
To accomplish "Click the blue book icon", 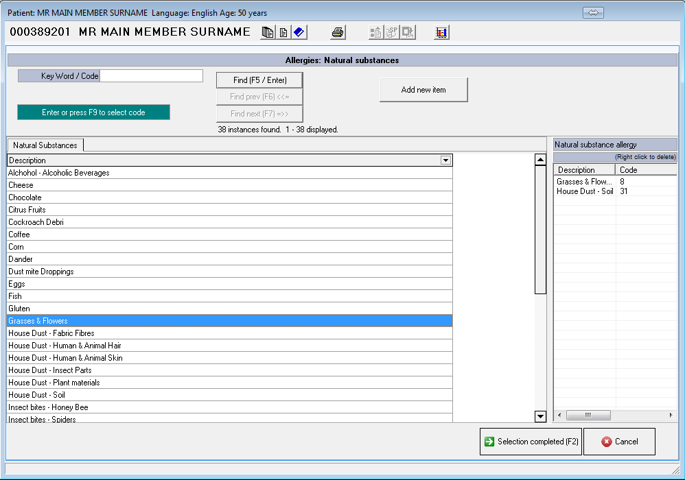I will pos(299,32).
